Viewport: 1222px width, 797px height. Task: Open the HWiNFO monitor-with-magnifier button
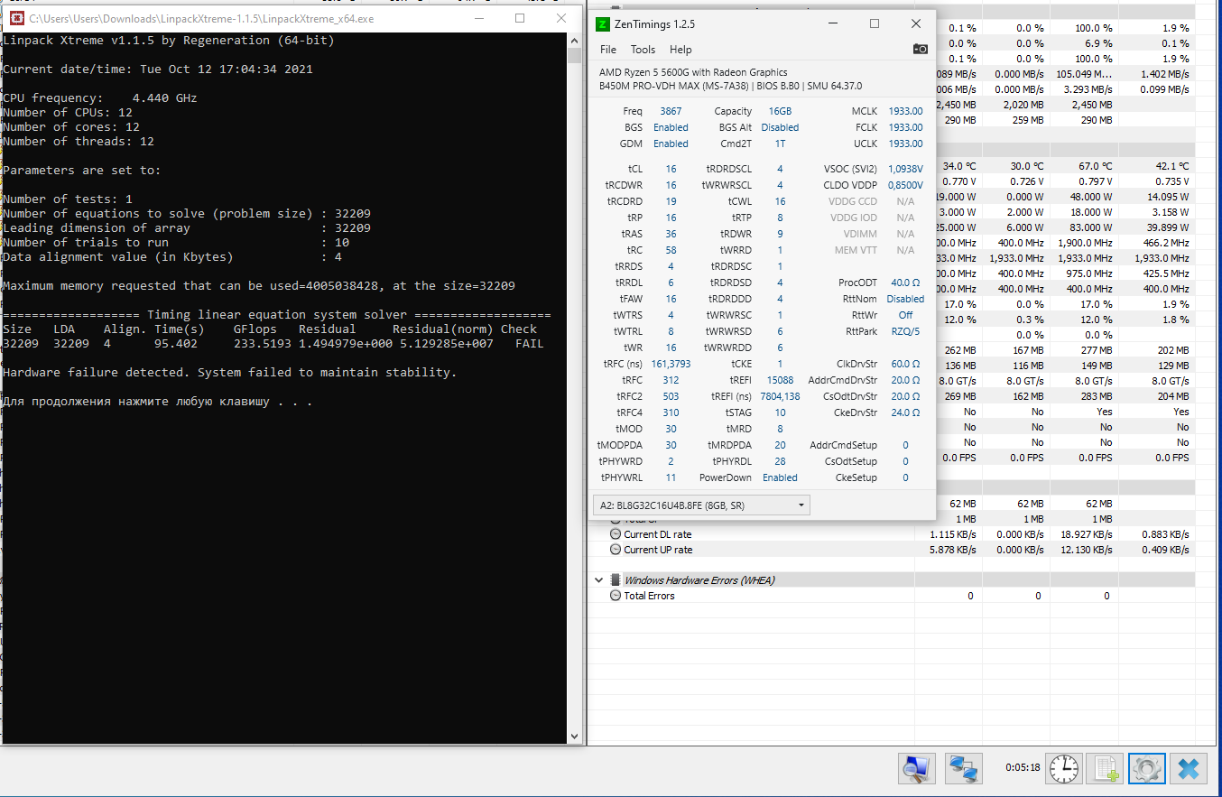[x=917, y=769]
